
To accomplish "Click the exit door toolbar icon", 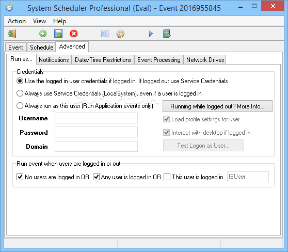I will pos(12,34).
